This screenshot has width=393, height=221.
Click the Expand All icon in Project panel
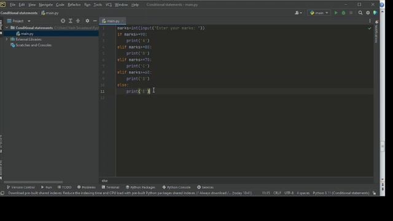[x=71, y=21]
